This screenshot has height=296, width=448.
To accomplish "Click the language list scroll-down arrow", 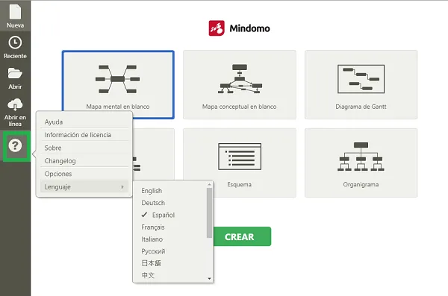I will (209, 279).
